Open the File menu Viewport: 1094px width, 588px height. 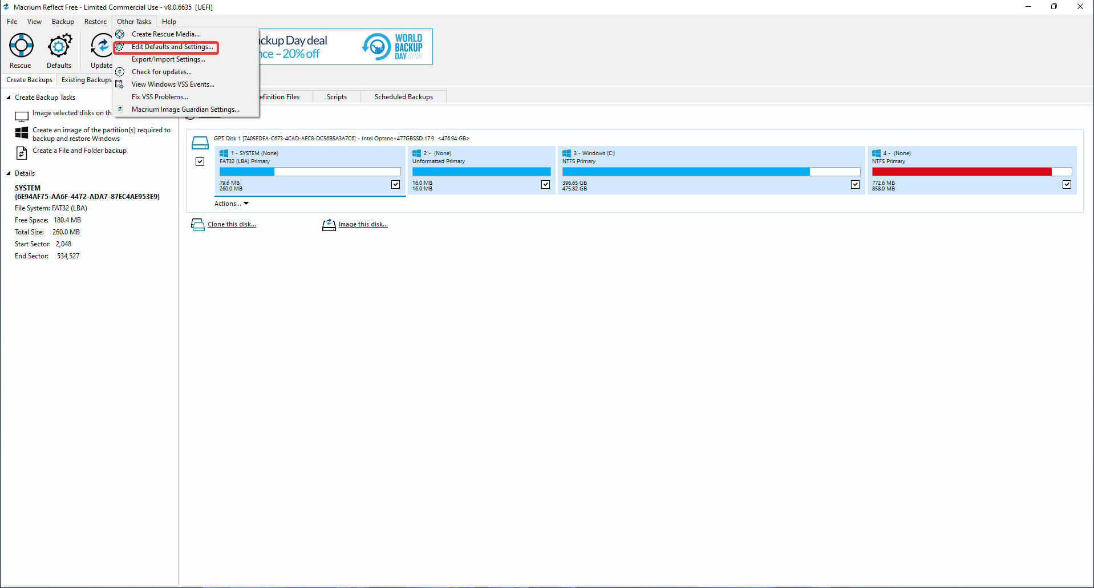click(x=12, y=22)
